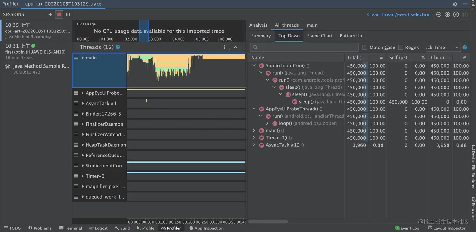Open Profiler settings gear
This screenshot has width=476, height=232.
[455, 4]
